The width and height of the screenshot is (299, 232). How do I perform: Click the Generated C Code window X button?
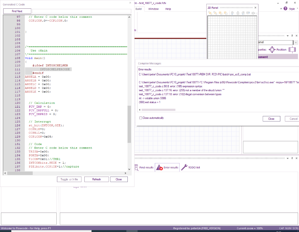pos(130,3)
